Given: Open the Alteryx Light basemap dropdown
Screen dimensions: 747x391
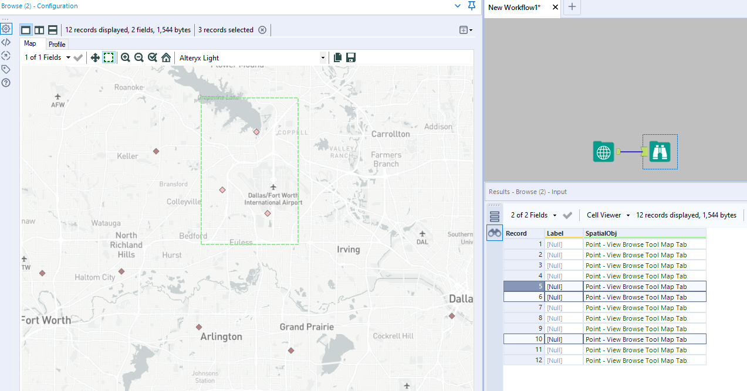Looking at the screenshot, I should click(x=323, y=57).
